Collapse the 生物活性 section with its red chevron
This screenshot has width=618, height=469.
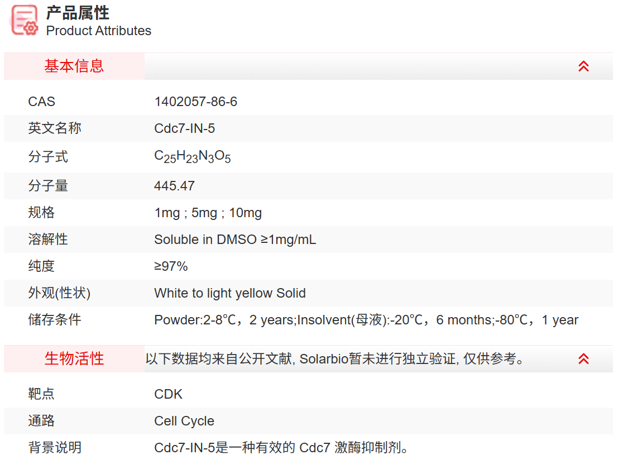click(583, 359)
